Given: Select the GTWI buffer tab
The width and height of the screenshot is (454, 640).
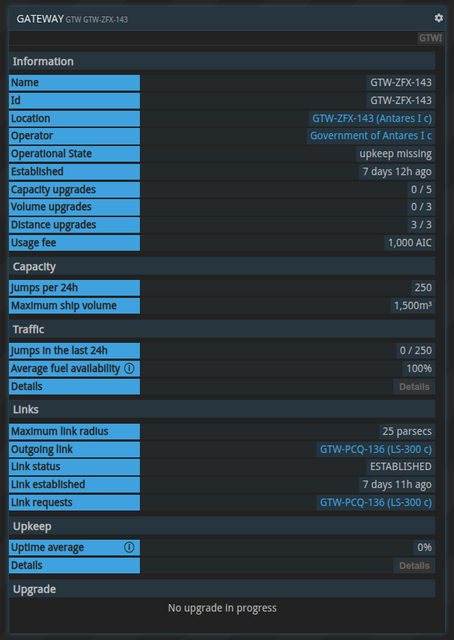Looking at the screenshot, I should [x=430, y=37].
